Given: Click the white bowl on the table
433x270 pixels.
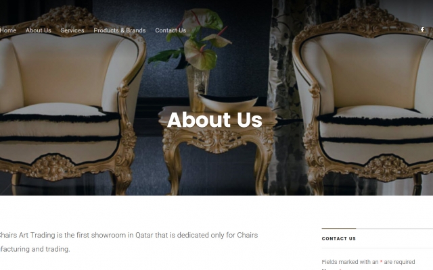Looking at the screenshot, I should point(227,103).
